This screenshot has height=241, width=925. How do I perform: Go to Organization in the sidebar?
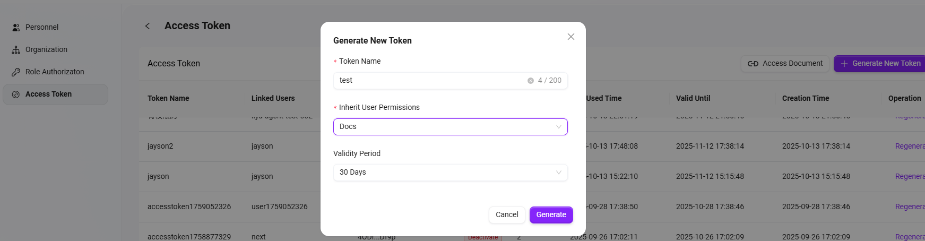tap(46, 49)
